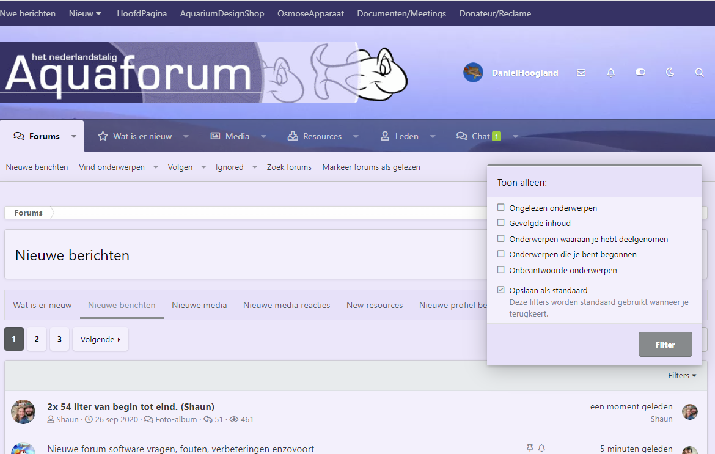Viewport: 715px width, 454px height.
Task: Open search with the magnifier icon
Action: click(x=699, y=72)
